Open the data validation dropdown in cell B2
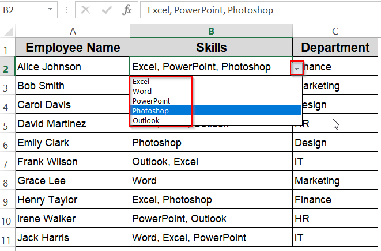The image size is (381, 251). click(296, 68)
